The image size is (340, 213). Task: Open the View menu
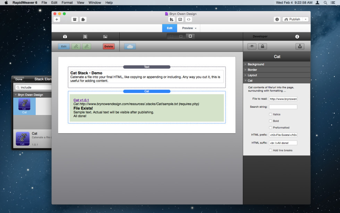click(80, 2)
